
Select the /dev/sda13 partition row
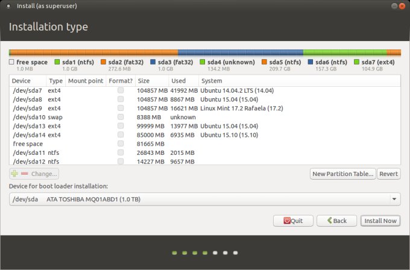(205, 126)
